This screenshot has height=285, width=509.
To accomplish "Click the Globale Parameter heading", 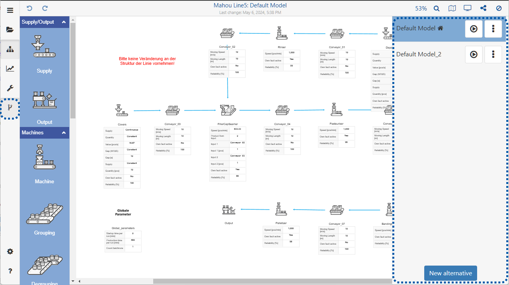I will click(123, 212).
